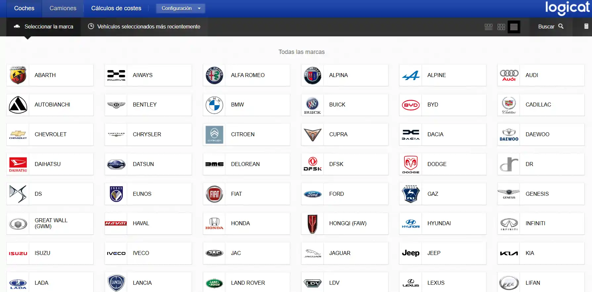Switch to large tile view
Screen dimensions: 592x292
tap(488, 27)
